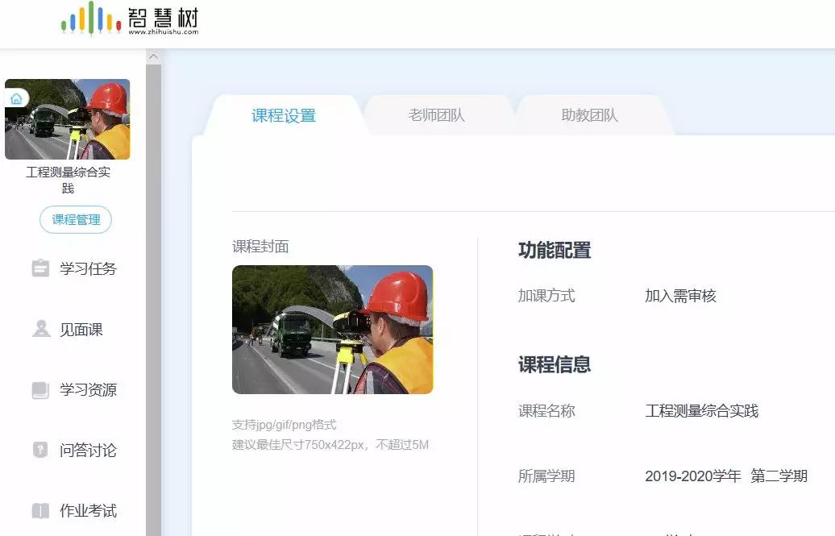
Task: Click the open book icon beside 作业考试
Action: [x=40, y=511]
